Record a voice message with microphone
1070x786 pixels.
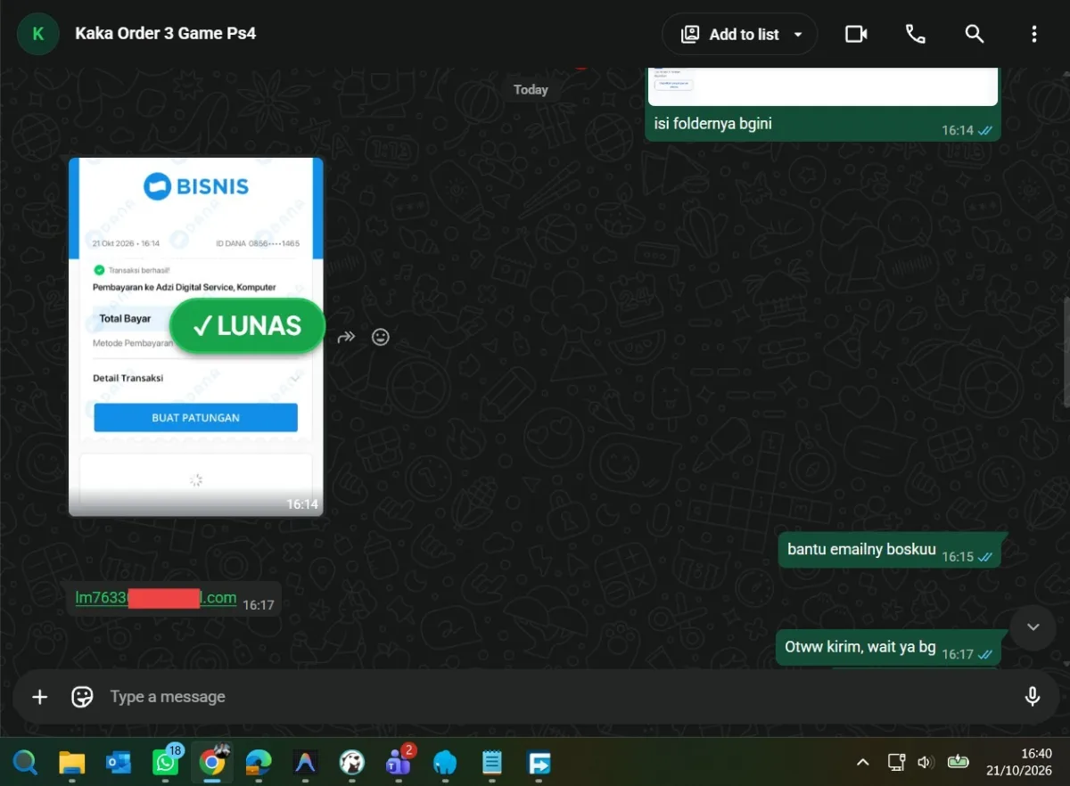click(1033, 697)
